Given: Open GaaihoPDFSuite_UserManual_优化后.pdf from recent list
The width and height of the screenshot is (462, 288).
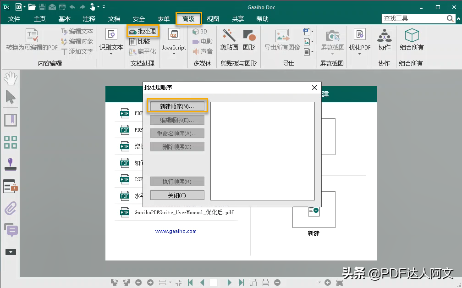Looking at the screenshot, I should (x=176, y=212).
